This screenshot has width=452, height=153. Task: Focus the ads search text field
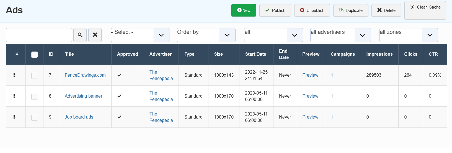click(x=39, y=35)
